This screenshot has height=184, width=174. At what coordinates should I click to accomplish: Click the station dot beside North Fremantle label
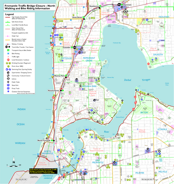pyautogui.click(x=54, y=141)
